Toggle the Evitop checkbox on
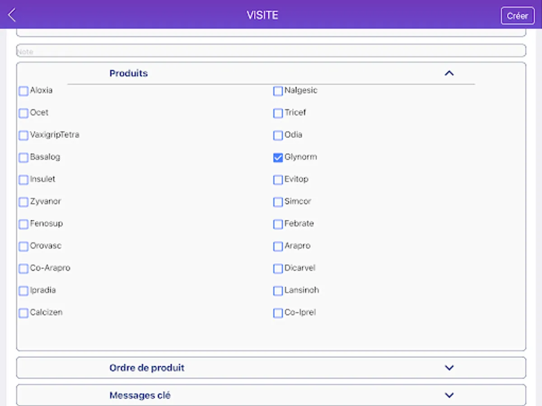This screenshot has height=406, width=542. click(x=278, y=180)
